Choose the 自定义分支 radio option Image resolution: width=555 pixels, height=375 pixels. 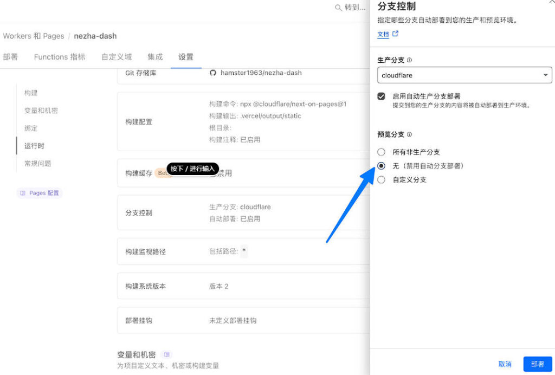pos(381,181)
